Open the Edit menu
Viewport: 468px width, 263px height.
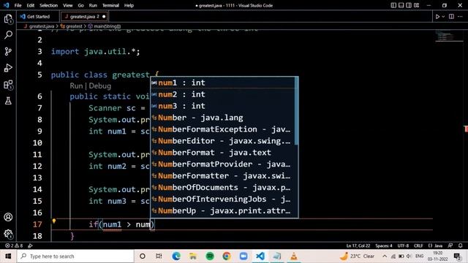point(31,5)
